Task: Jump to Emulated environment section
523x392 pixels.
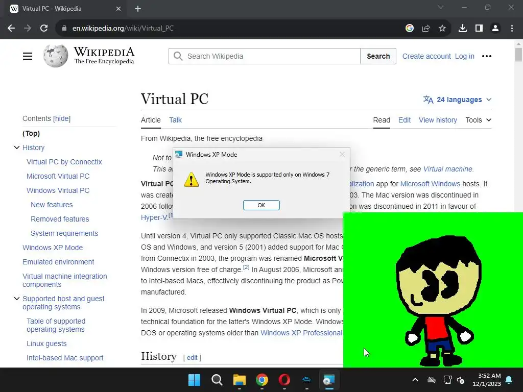Action: [x=58, y=262]
